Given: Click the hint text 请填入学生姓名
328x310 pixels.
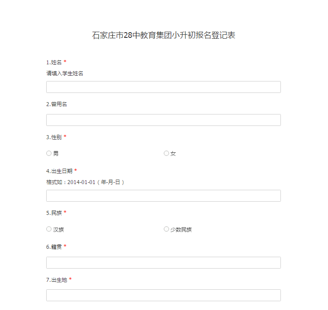Looking at the screenshot, I should [x=65, y=74].
